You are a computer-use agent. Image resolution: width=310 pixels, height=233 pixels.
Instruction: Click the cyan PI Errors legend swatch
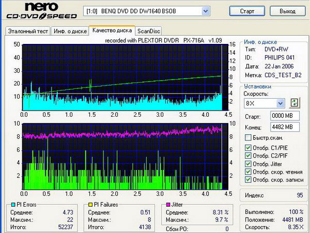tap(13, 205)
